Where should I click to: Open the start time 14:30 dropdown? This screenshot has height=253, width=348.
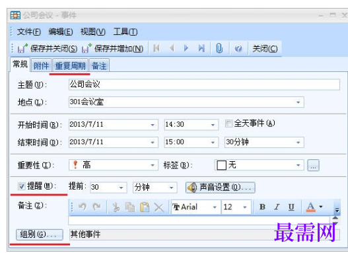point(213,125)
